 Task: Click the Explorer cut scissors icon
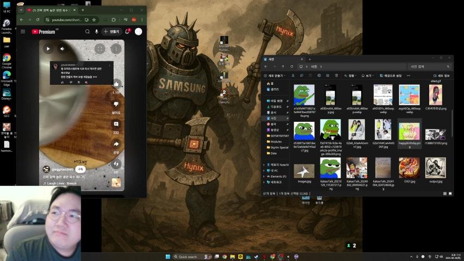pos(293,76)
